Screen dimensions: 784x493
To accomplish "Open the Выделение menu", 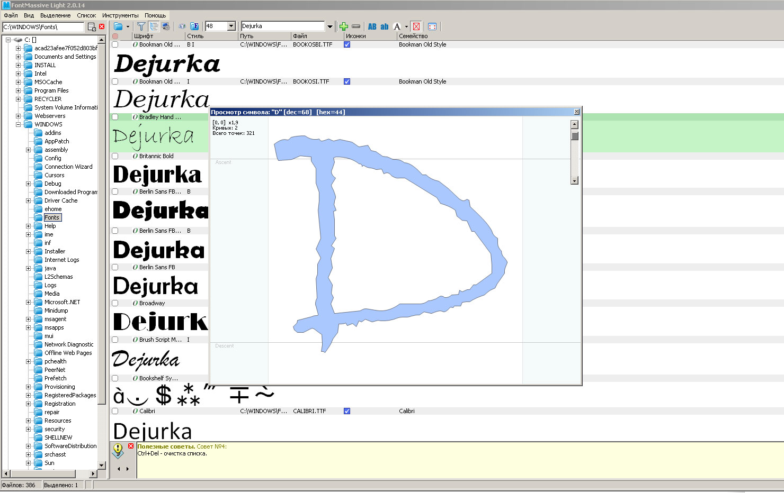I will point(55,15).
